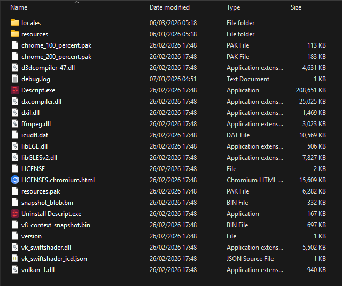This screenshot has height=286, width=342.
Task: Sort by the Type column header
Action: 233,7
